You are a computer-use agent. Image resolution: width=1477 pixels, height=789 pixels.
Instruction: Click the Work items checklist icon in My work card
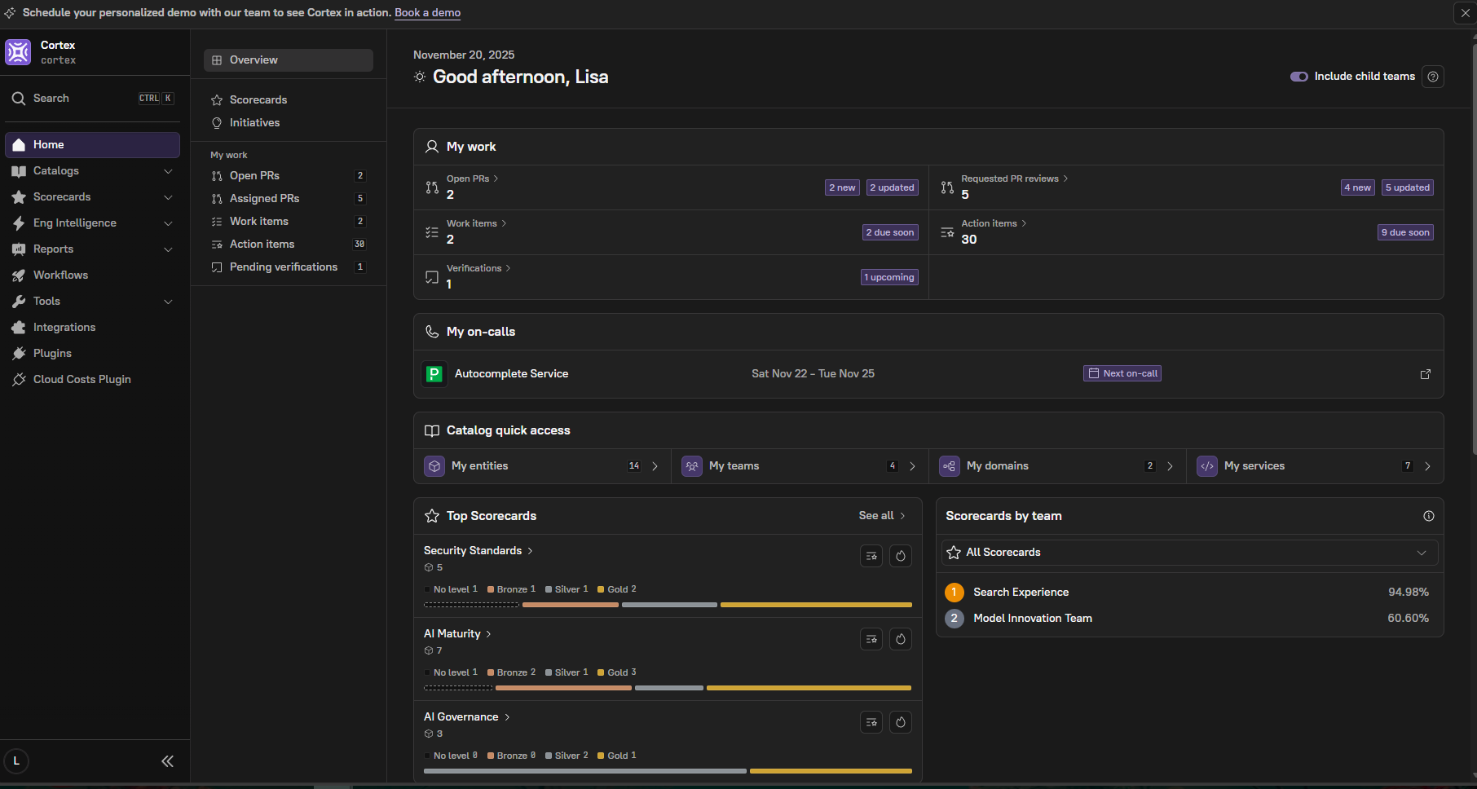(x=432, y=232)
